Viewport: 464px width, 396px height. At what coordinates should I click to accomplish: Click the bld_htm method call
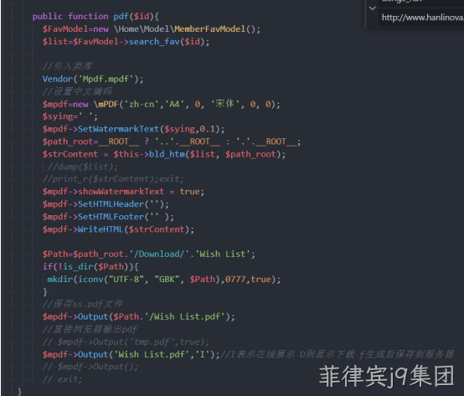click(x=168, y=154)
